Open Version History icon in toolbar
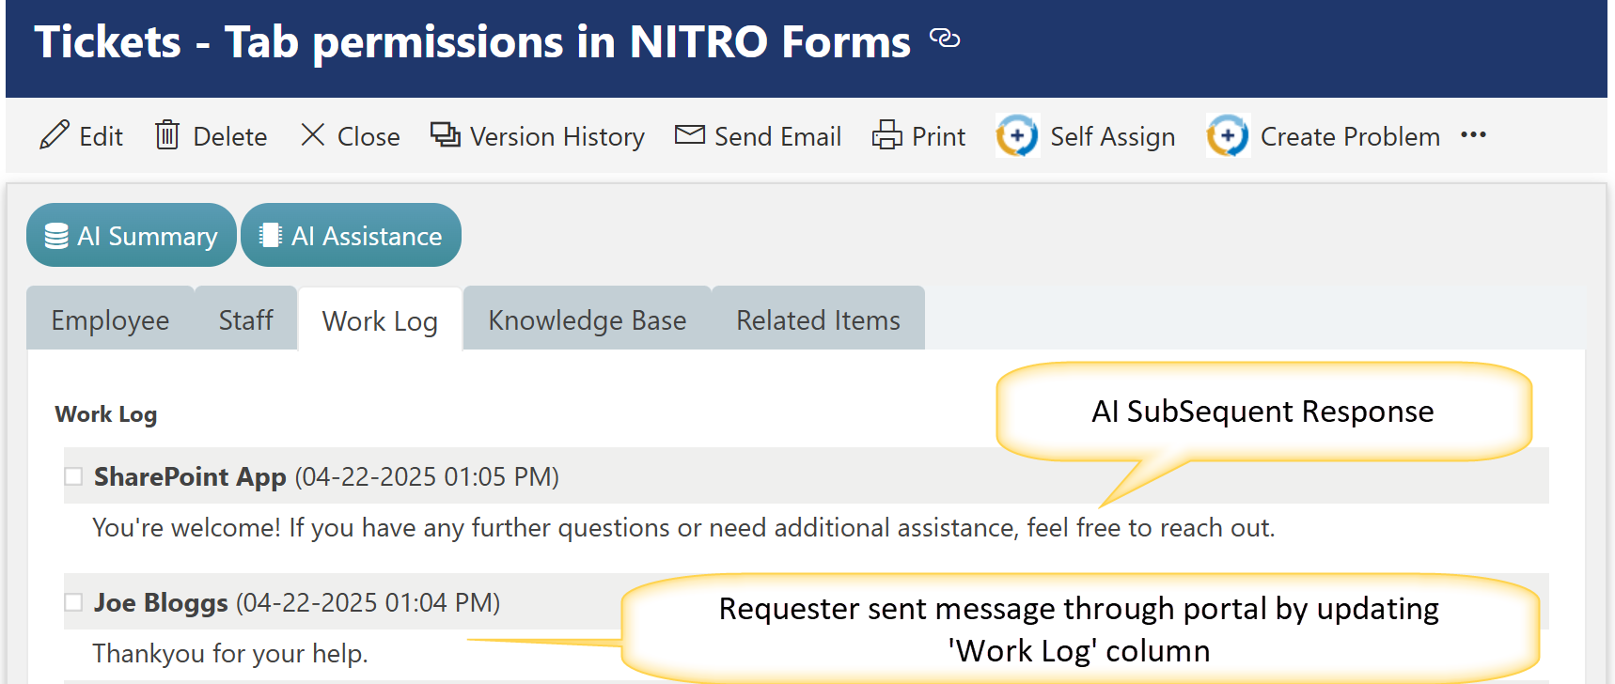 [445, 135]
